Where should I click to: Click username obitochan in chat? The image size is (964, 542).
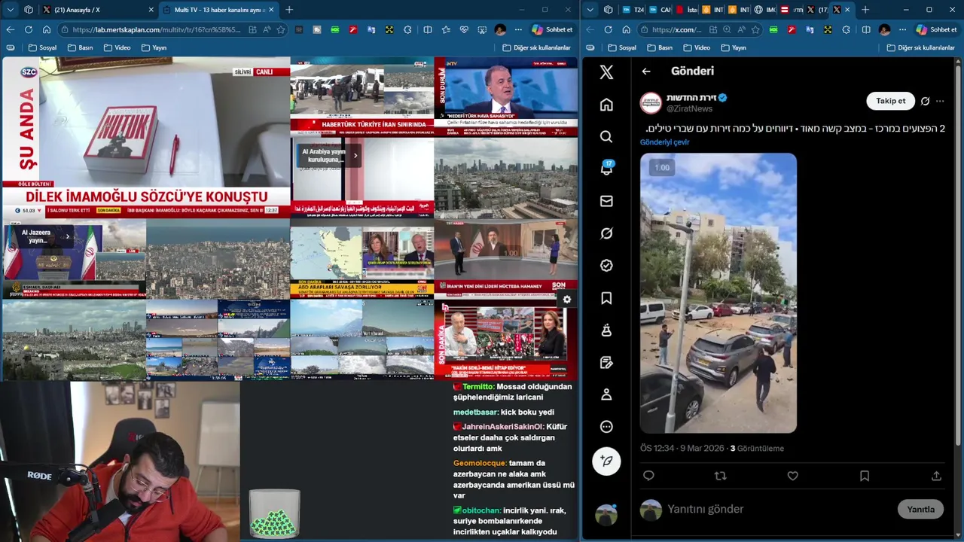point(482,510)
